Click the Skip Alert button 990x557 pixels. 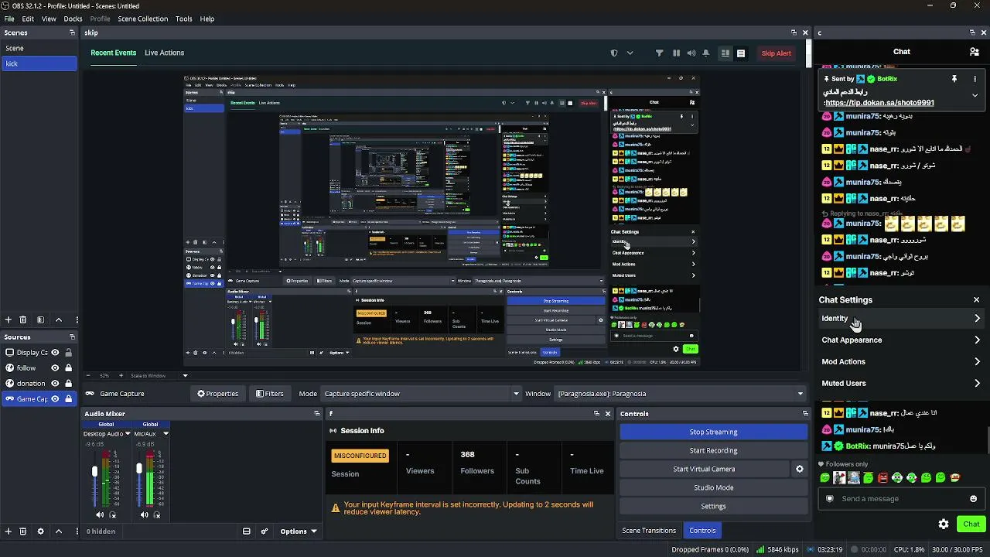click(776, 53)
